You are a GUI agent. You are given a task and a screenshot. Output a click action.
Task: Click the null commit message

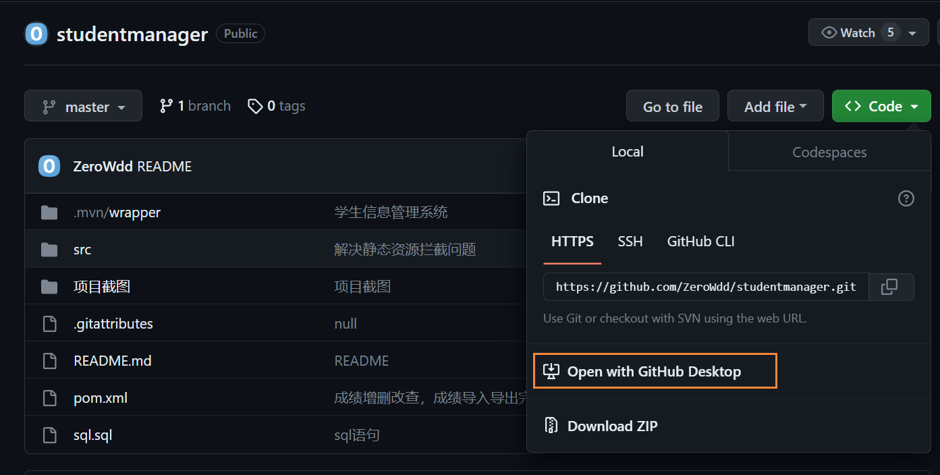tap(345, 324)
